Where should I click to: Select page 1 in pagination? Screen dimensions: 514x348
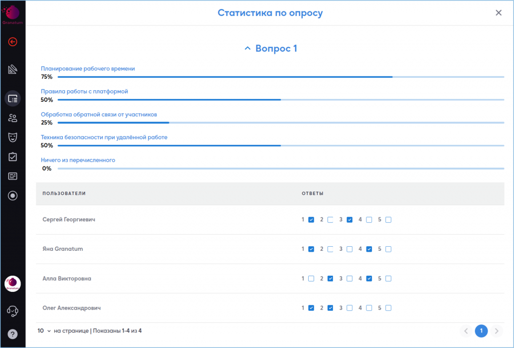481,331
